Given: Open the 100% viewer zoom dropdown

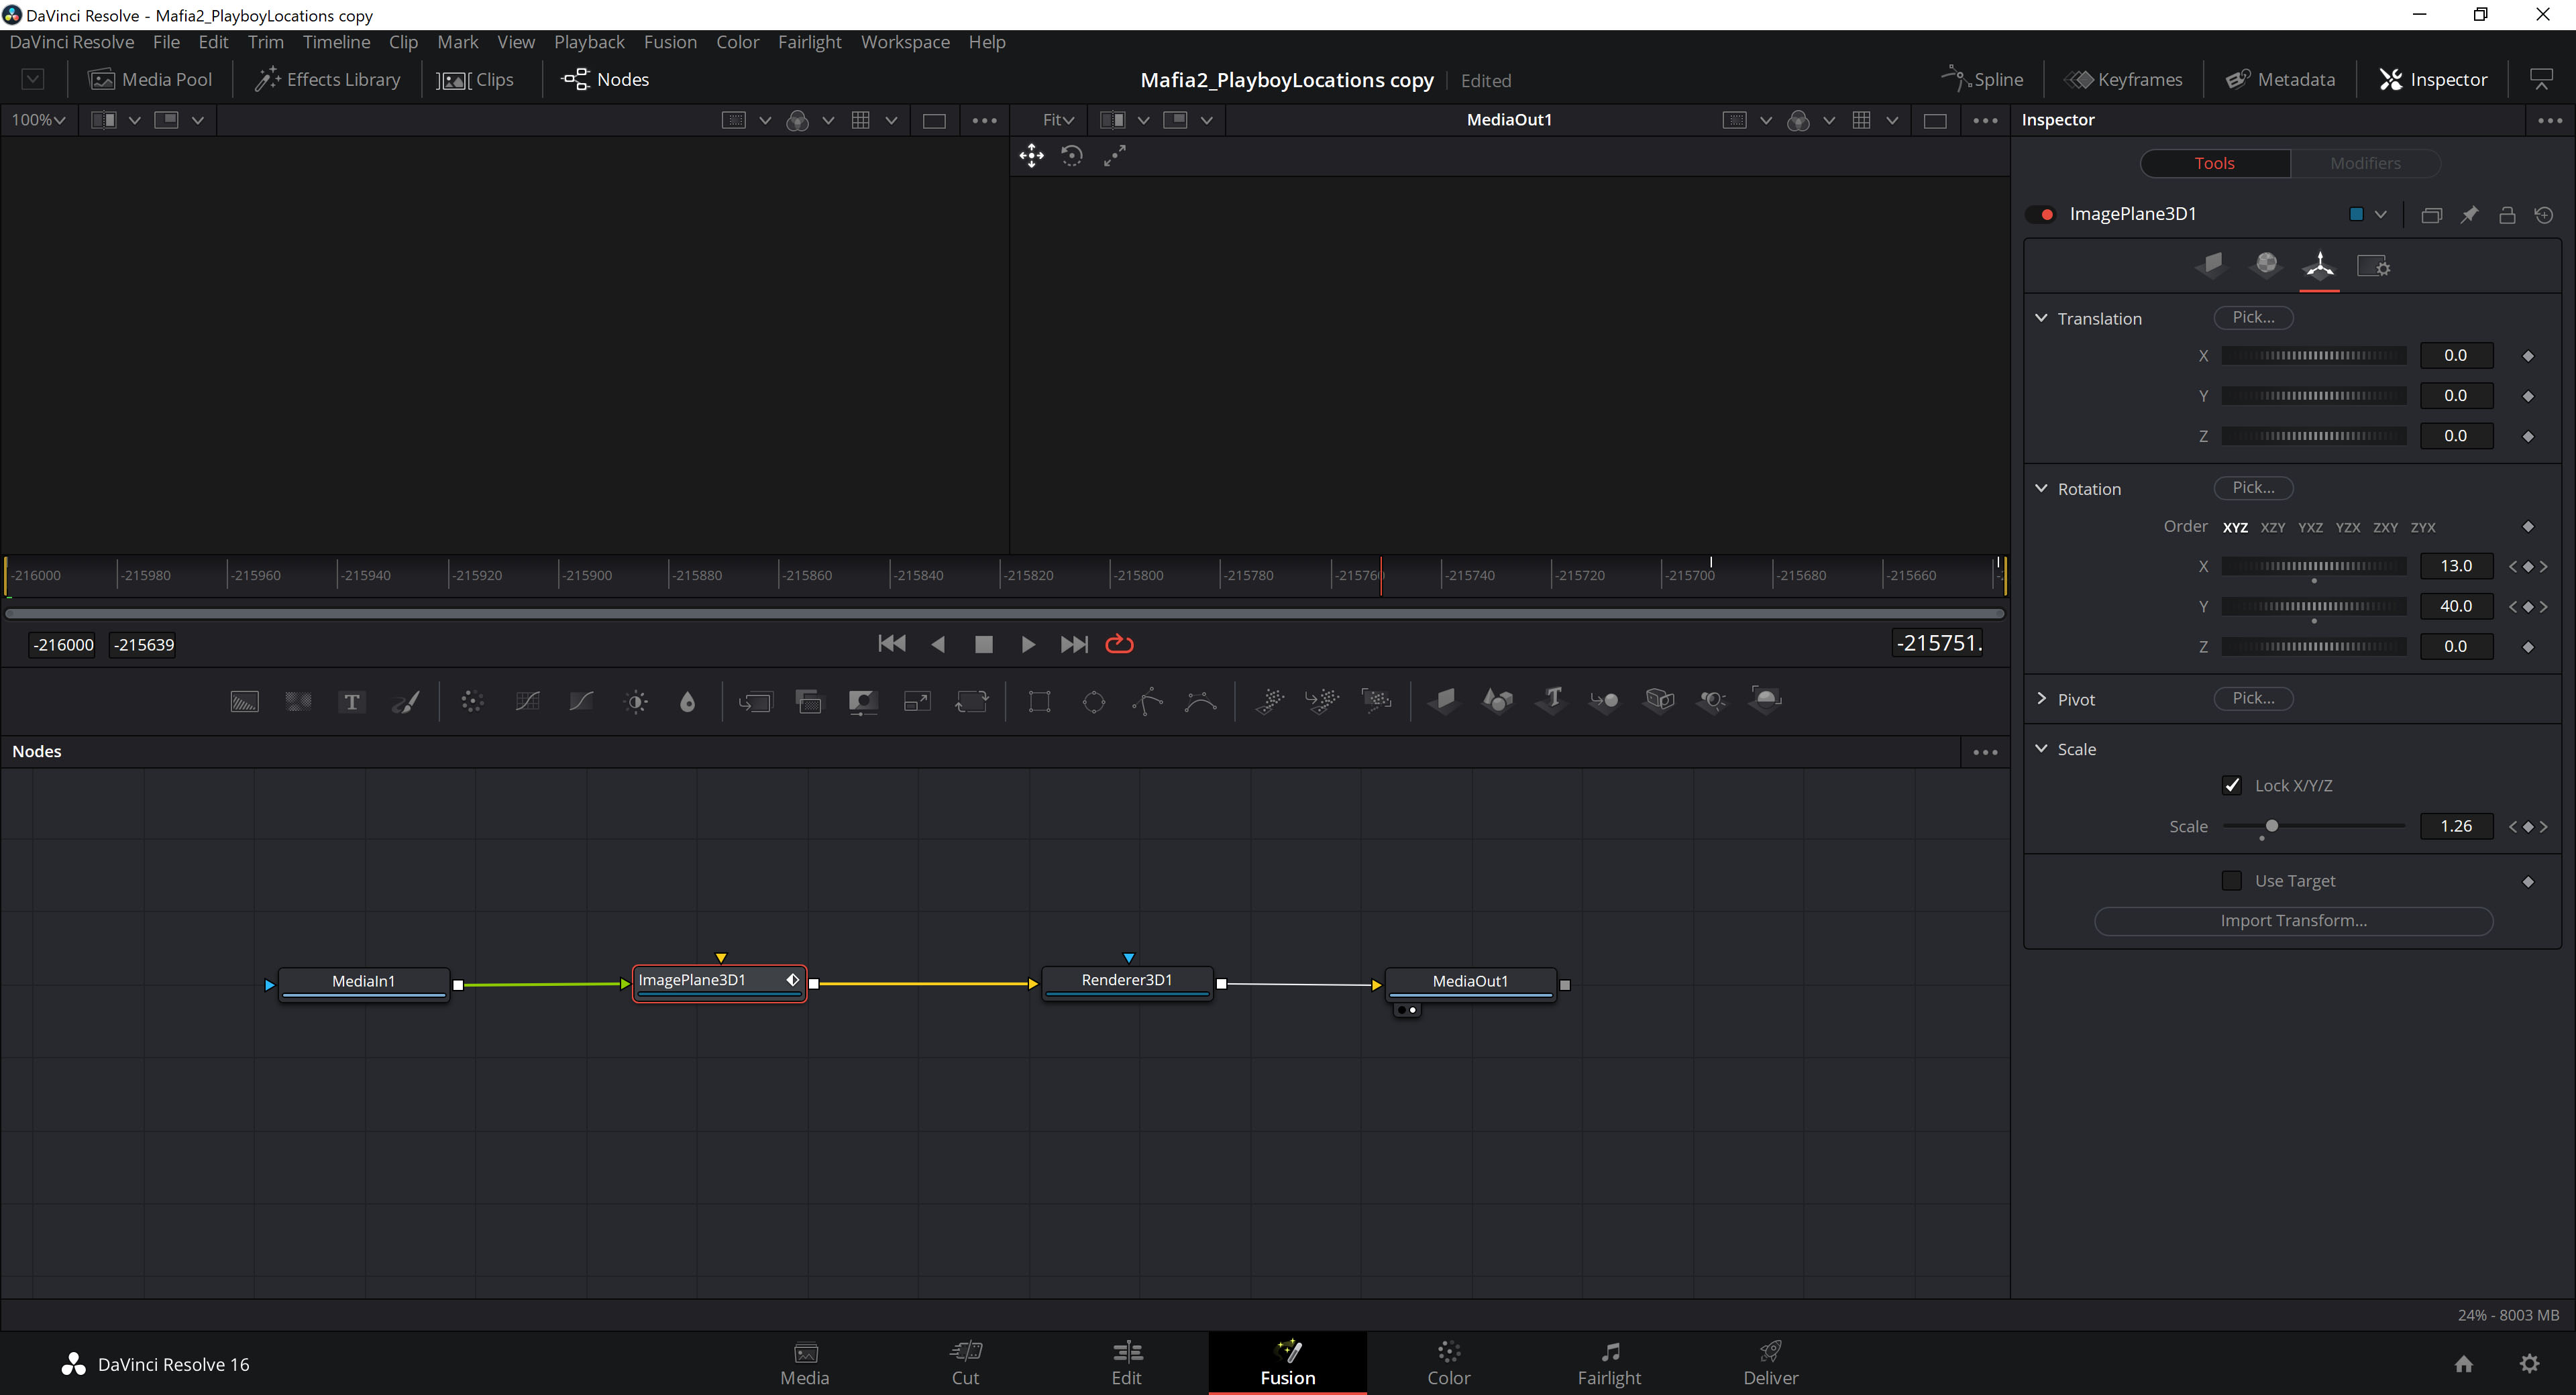Looking at the screenshot, I should coord(38,120).
